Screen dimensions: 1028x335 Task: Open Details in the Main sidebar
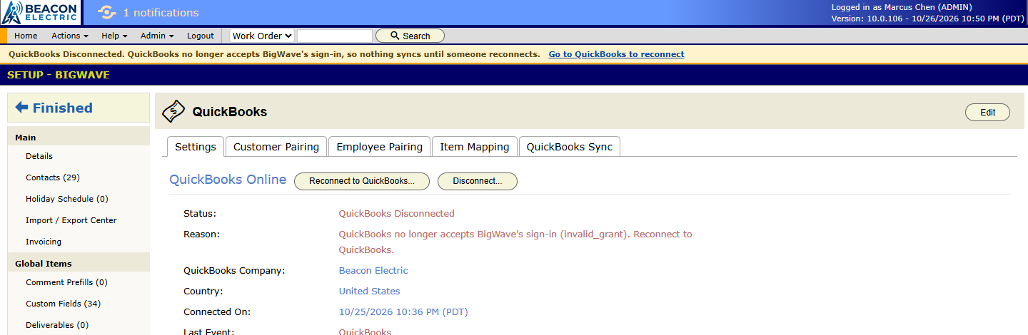[39, 156]
